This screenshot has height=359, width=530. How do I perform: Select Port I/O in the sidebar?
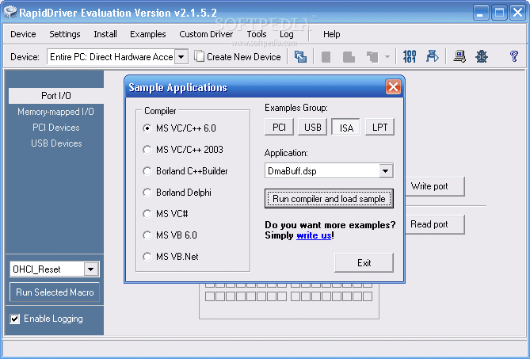coord(56,96)
